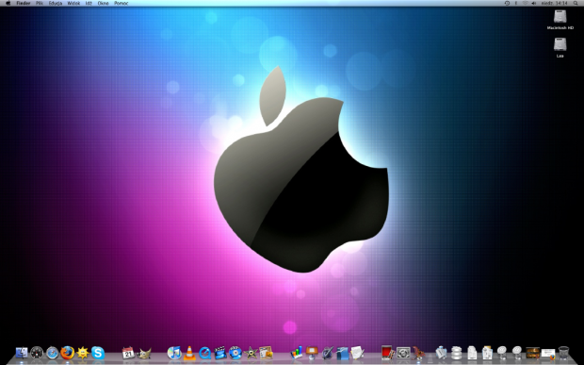This screenshot has height=365, width=584.
Task: Restore the minimized Firefox window in Dock
Action: point(548,354)
